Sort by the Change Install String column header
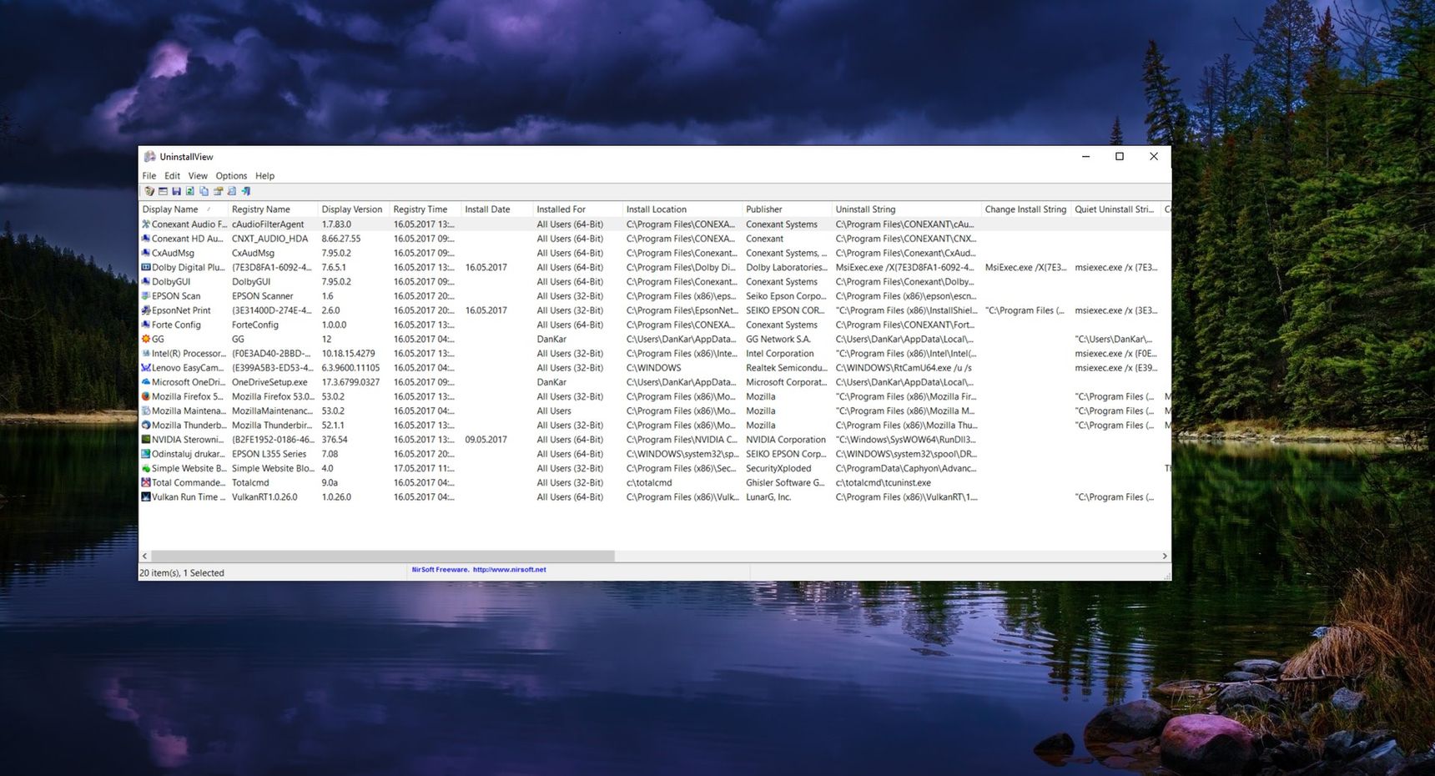Image resolution: width=1435 pixels, height=776 pixels. click(1026, 209)
